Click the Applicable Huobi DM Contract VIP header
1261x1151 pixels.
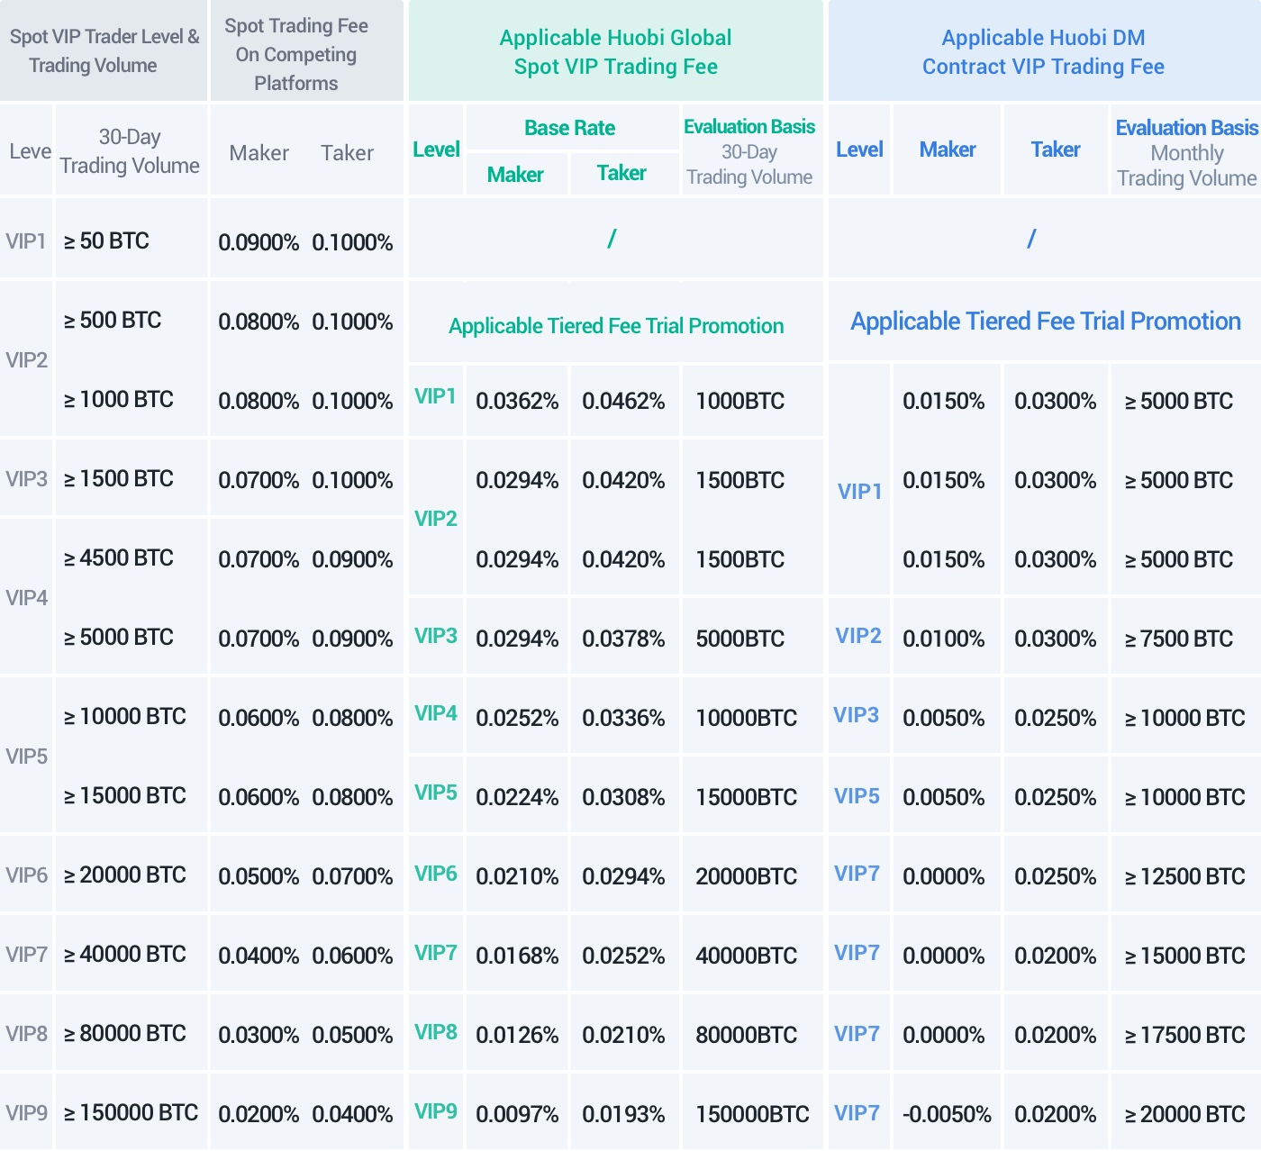point(1043,51)
